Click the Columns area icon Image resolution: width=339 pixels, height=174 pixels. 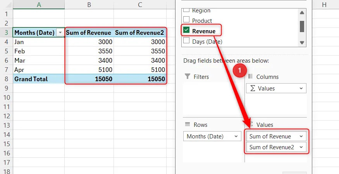[x=250, y=77]
